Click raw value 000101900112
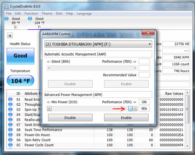The image size is (195, 155). [172, 110]
